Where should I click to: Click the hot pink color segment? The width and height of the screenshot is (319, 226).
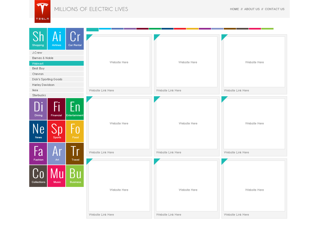point(255,29)
